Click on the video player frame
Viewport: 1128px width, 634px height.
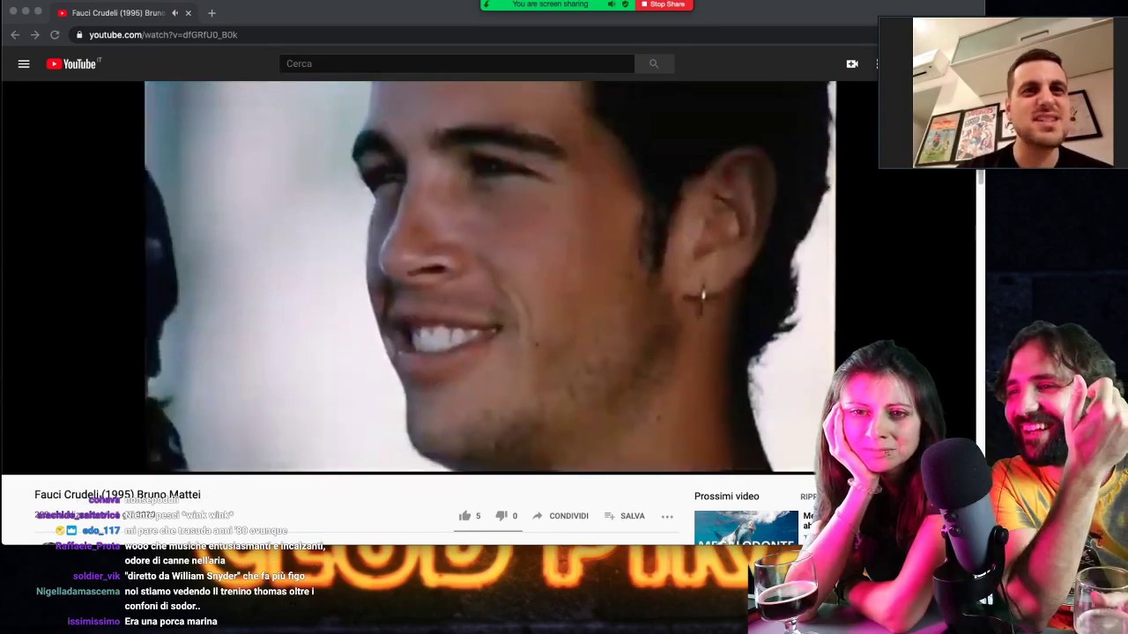490,276
